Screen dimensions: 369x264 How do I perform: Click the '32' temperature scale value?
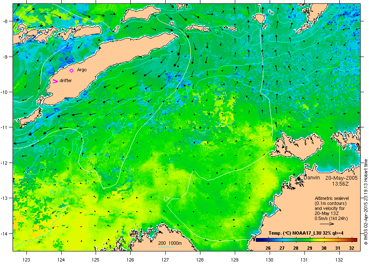(351, 248)
